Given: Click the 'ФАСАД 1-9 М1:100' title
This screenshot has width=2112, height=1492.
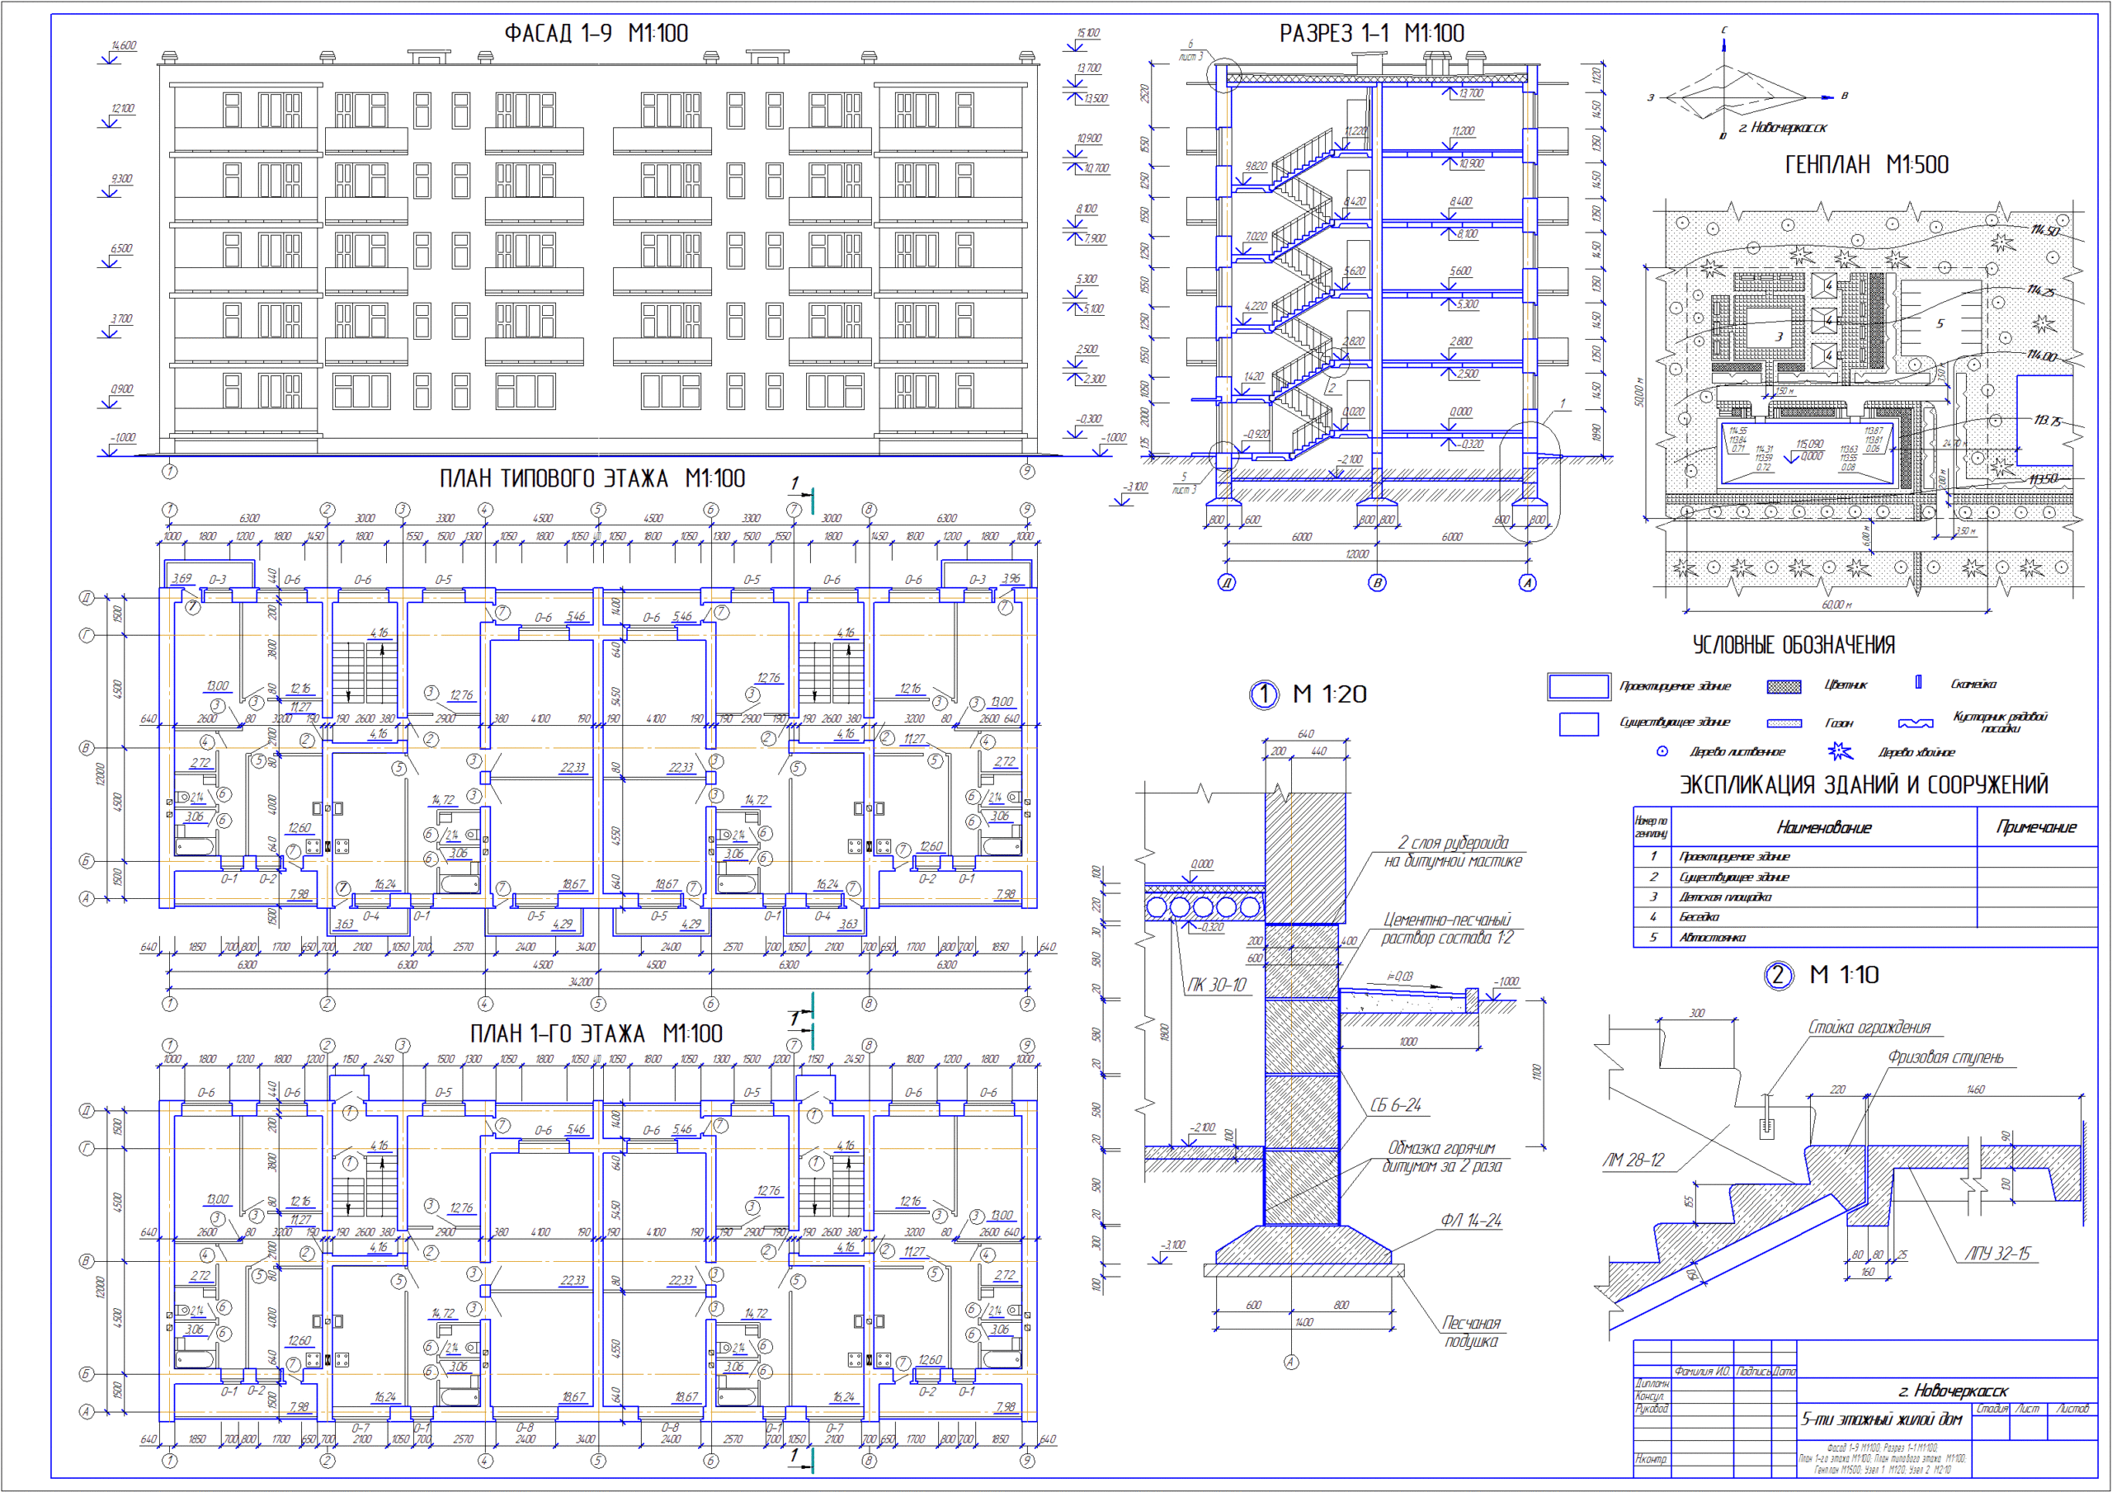Looking at the screenshot, I should (x=596, y=33).
